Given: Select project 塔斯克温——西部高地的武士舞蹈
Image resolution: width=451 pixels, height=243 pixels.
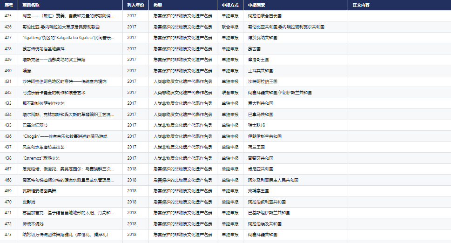Looking at the screenshot, I should [x=54, y=60].
